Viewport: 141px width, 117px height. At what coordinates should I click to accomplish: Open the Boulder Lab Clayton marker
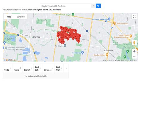73,15
